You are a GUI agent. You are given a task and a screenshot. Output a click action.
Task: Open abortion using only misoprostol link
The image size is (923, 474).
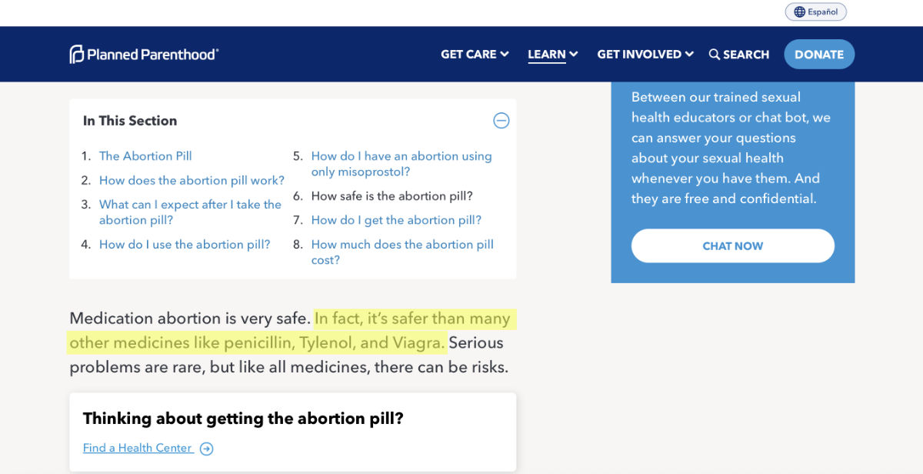[x=402, y=164]
